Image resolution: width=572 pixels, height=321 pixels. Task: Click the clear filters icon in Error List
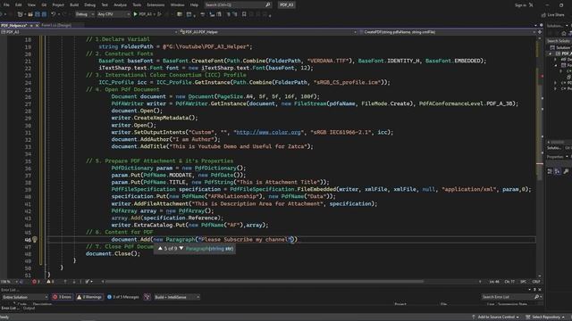(x=147, y=297)
